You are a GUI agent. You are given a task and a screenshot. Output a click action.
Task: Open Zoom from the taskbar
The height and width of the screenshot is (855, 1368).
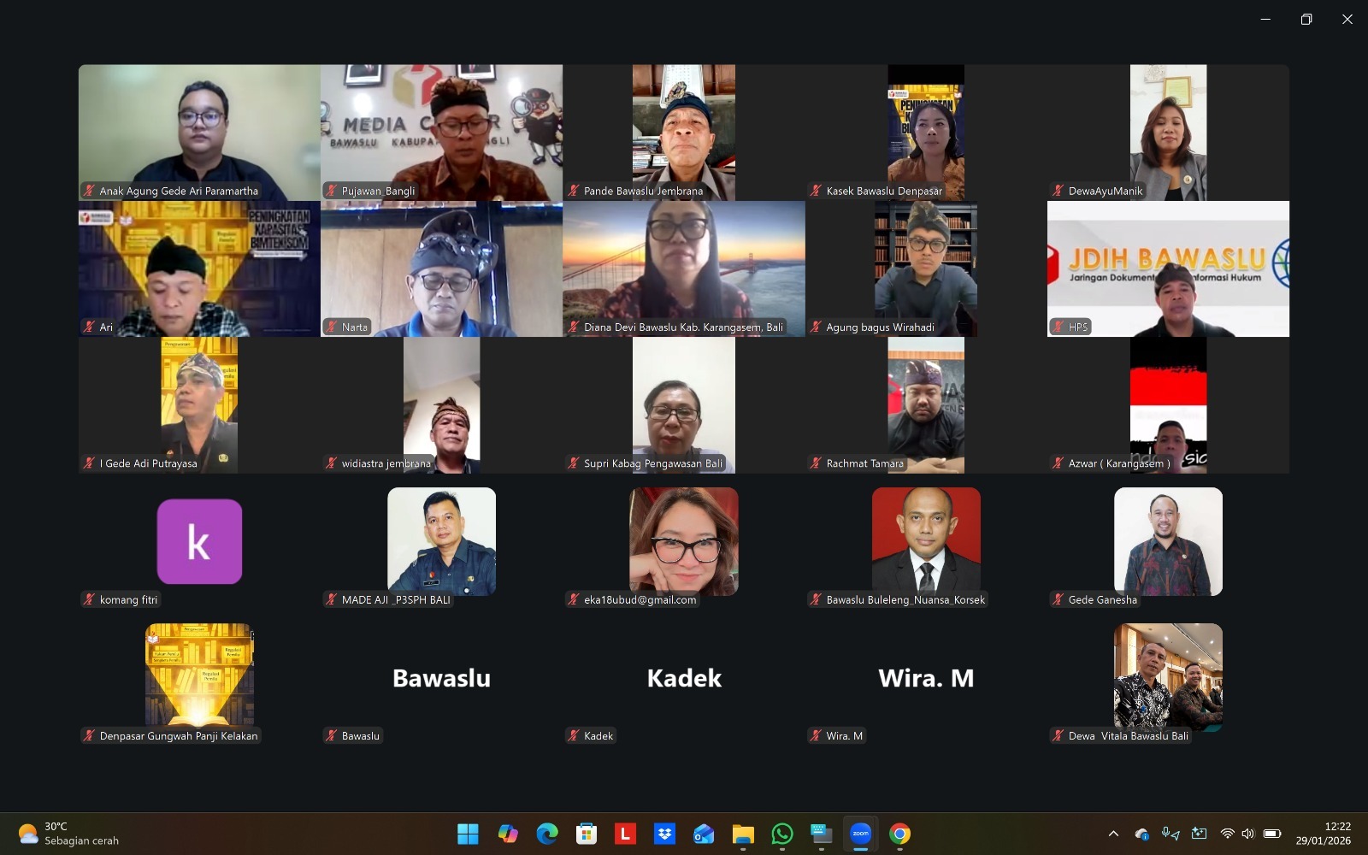tap(861, 834)
